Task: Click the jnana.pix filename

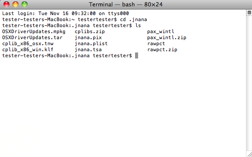Action: click(88, 38)
